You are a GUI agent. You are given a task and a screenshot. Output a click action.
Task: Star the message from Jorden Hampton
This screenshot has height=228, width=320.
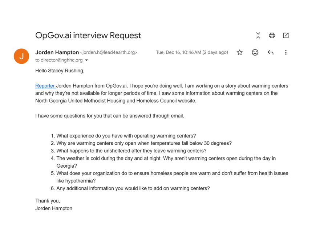[240, 52]
